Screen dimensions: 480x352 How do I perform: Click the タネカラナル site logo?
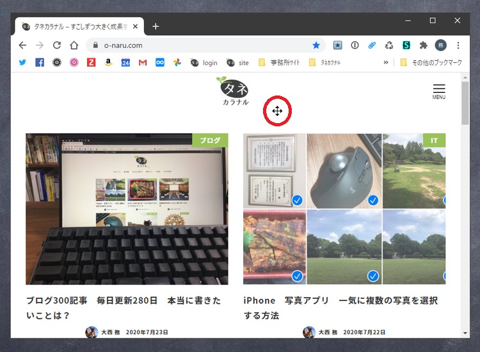coord(234,91)
